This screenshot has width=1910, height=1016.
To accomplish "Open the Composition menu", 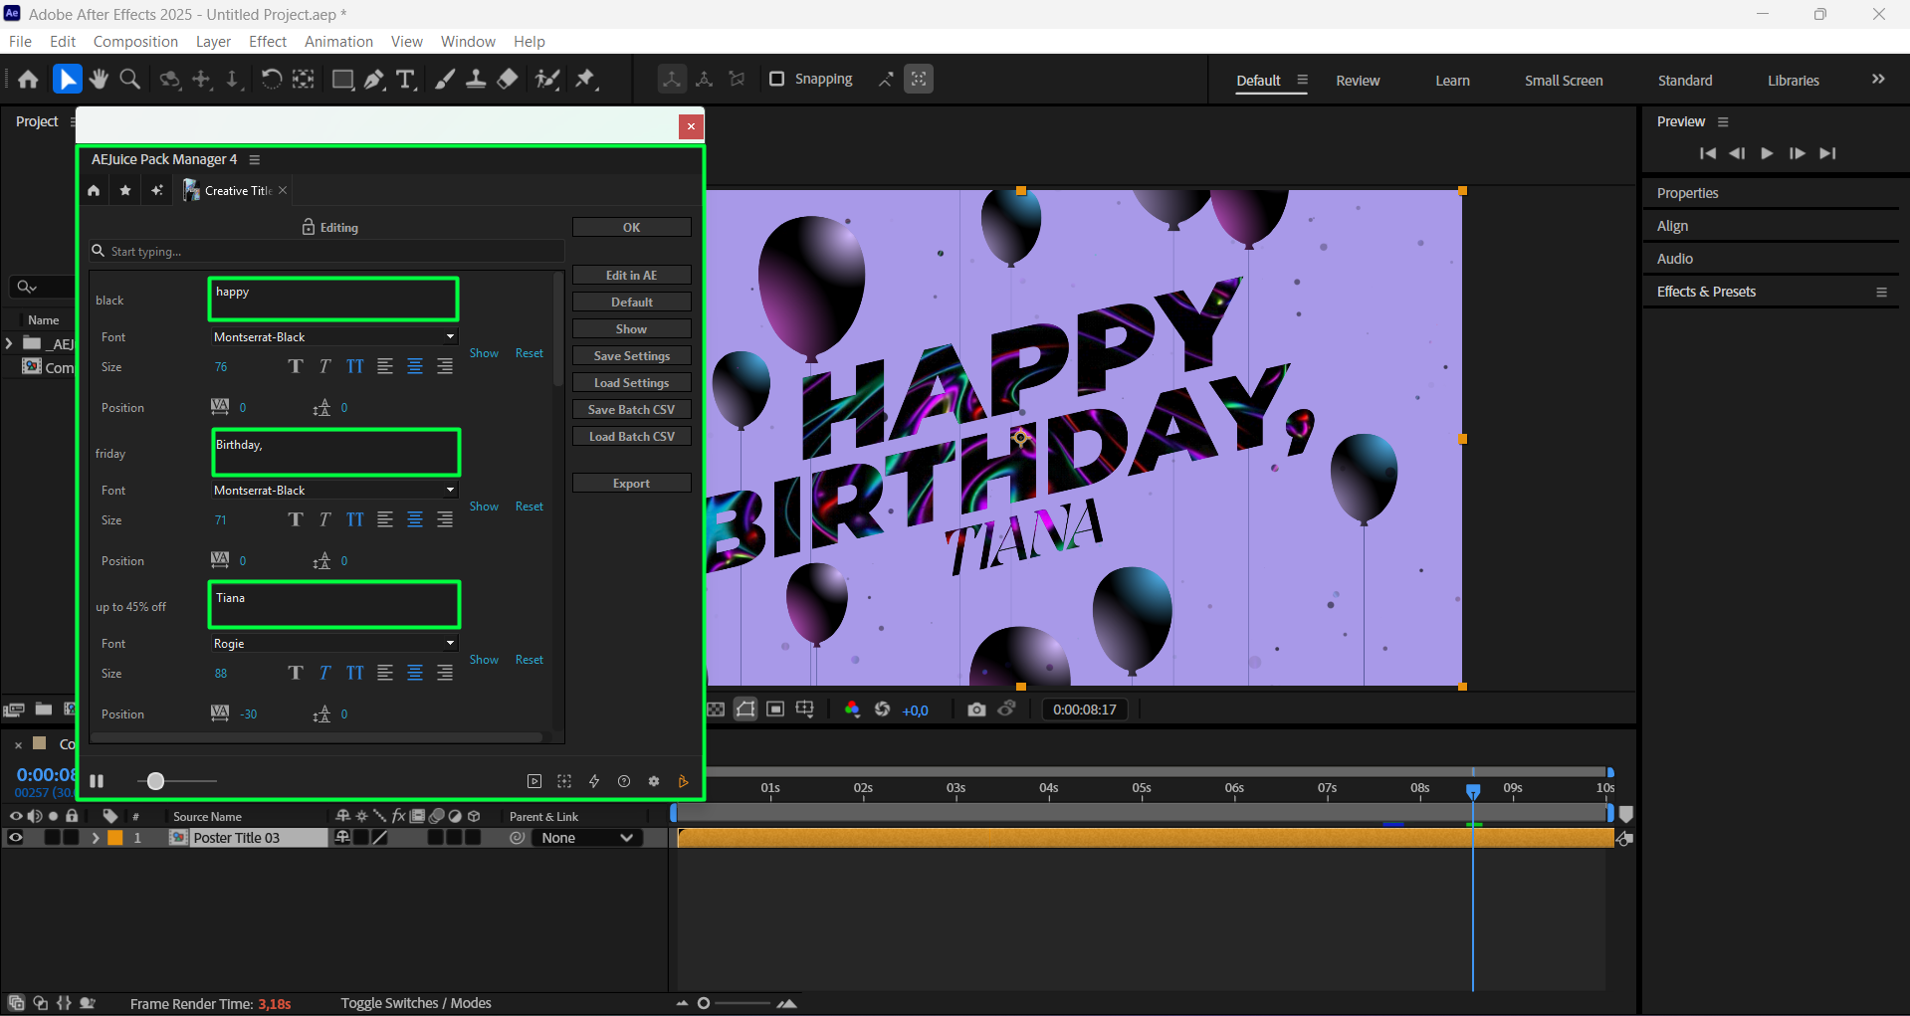I will (x=135, y=42).
